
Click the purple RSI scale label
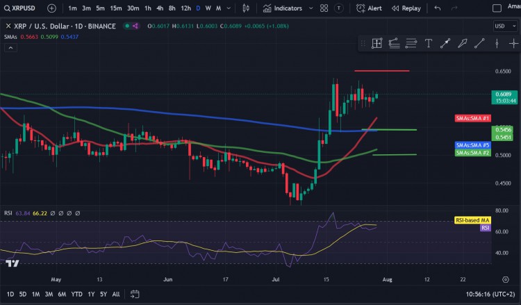[486, 228]
